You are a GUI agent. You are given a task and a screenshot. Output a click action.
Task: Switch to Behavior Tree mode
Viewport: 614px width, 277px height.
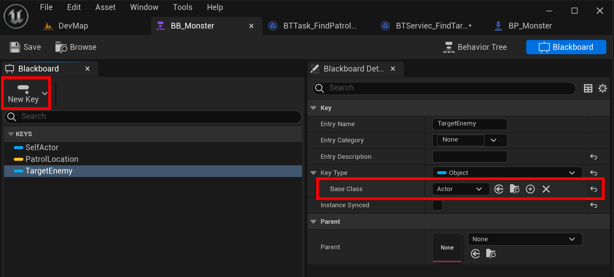tap(475, 47)
